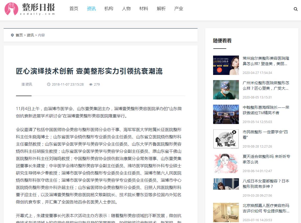Click date 2019-03-28 09:27:56

point(257,195)
